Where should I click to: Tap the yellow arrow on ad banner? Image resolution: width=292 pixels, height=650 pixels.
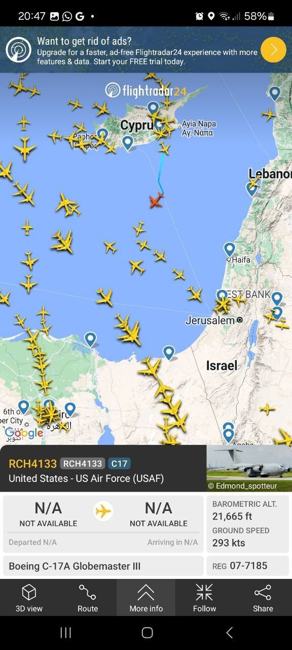[x=273, y=49]
